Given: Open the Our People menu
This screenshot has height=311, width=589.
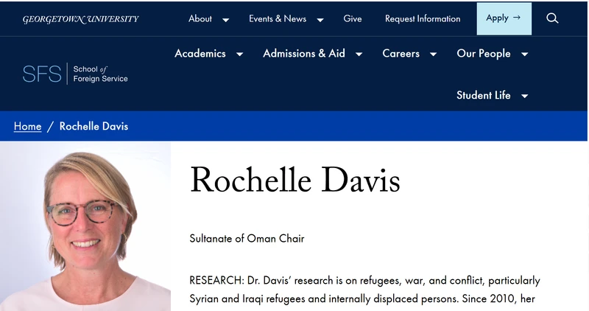Looking at the screenshot, I should (x=484, y=54).
